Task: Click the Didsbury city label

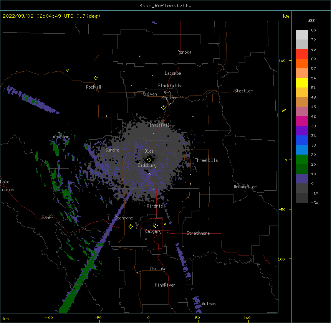Action: tap(147, 165)
